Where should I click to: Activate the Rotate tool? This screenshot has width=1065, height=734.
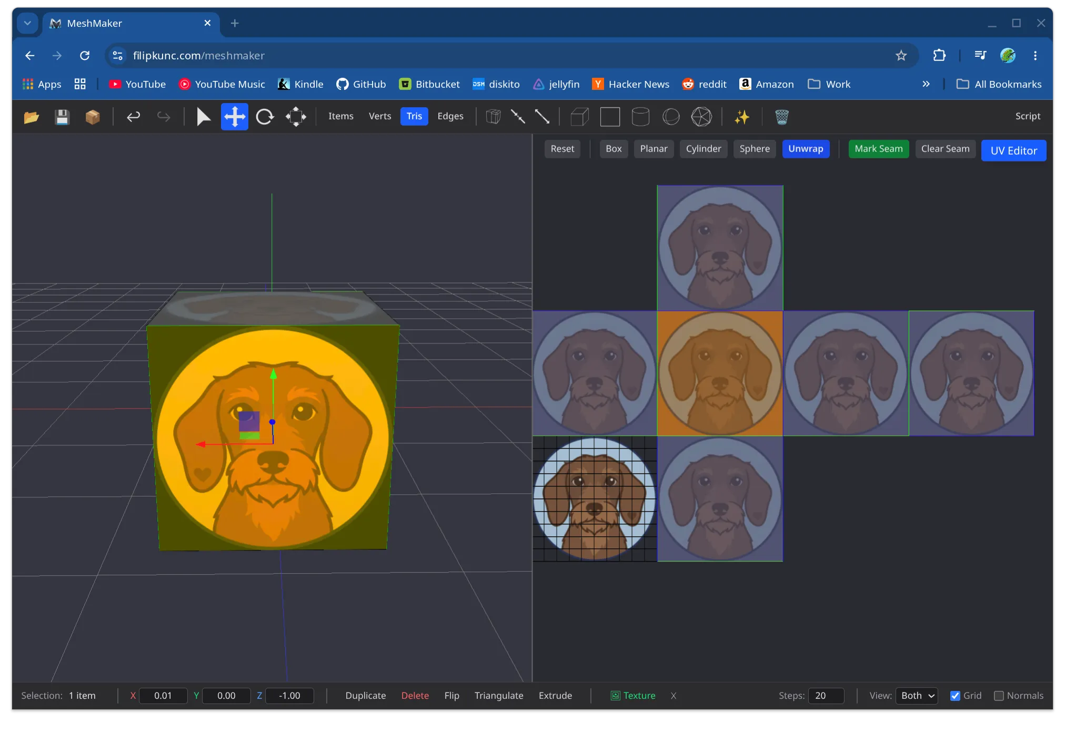(265, 117)
